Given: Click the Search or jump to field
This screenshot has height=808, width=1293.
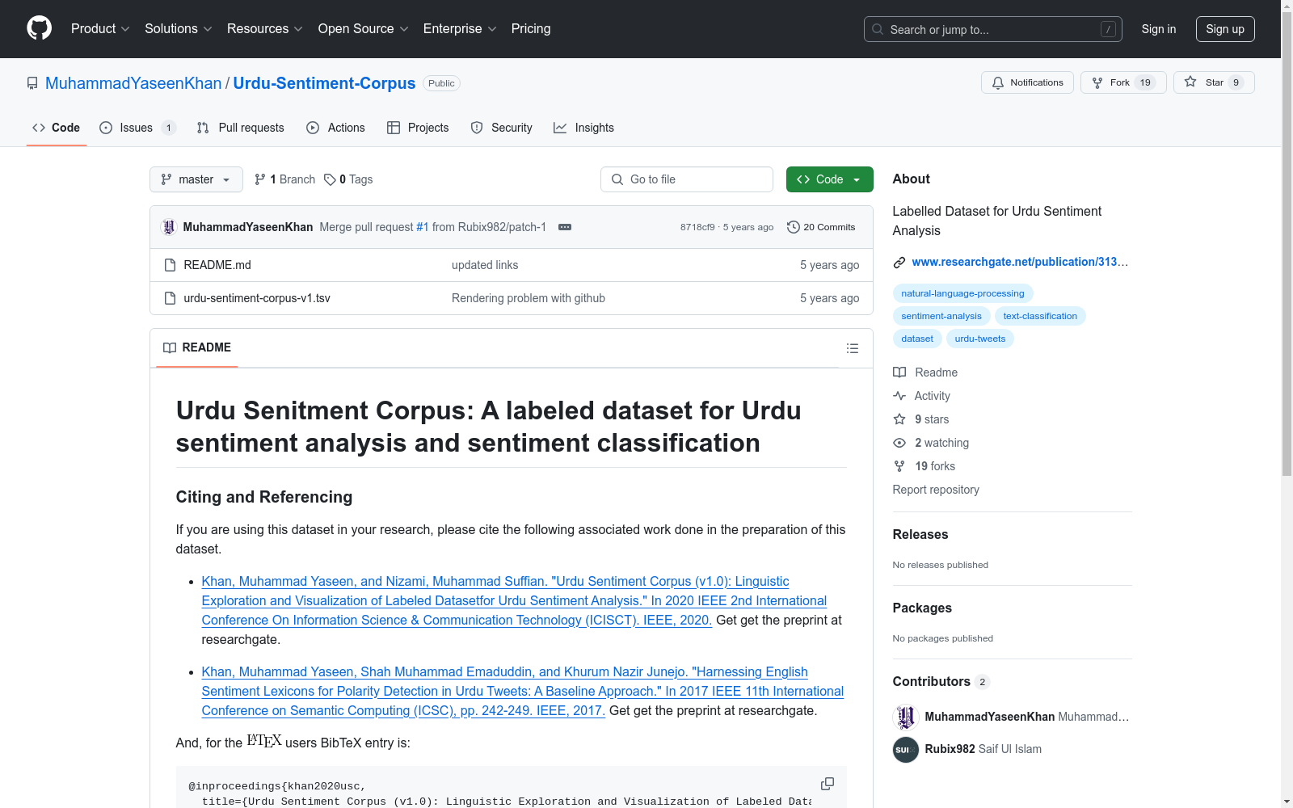Looking at the screenshot, I should pos(993,29).
